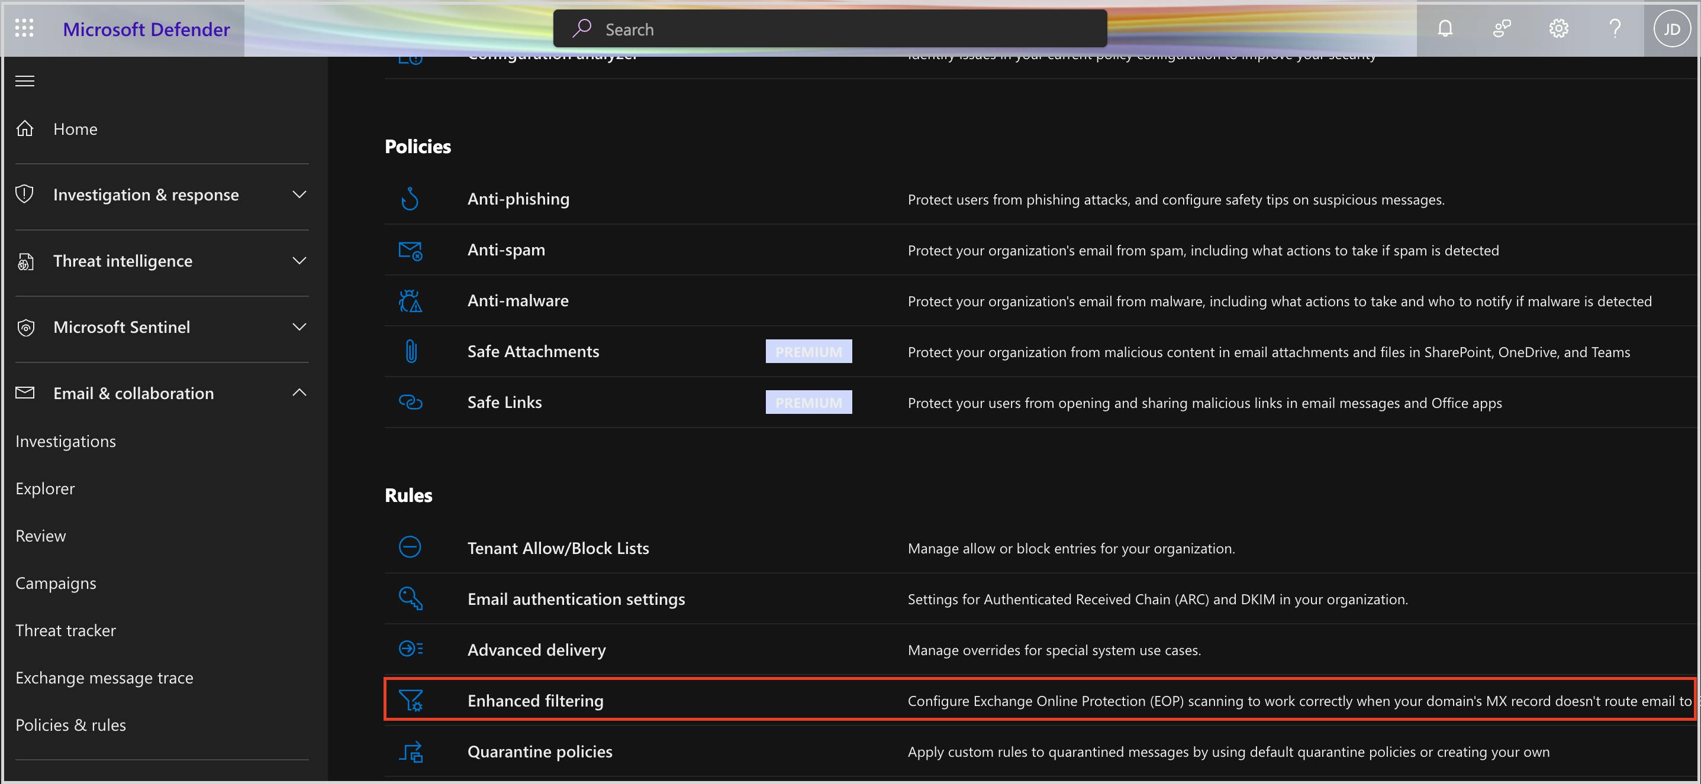Open Enhanced filtering rule
This screenshot has height=784, width=1701.
(x=536, y=701)
